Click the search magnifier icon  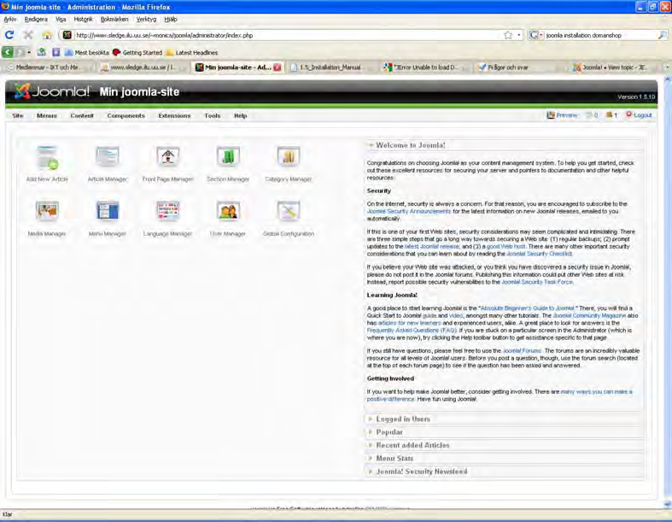tap(662, 35)
